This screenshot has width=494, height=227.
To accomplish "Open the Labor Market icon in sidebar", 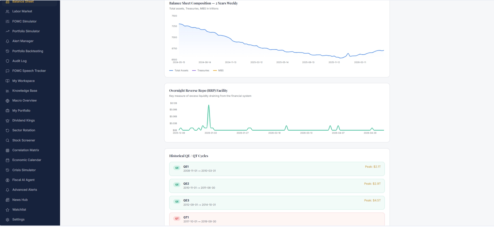I will pyautogui.click(x=7, y=11).
